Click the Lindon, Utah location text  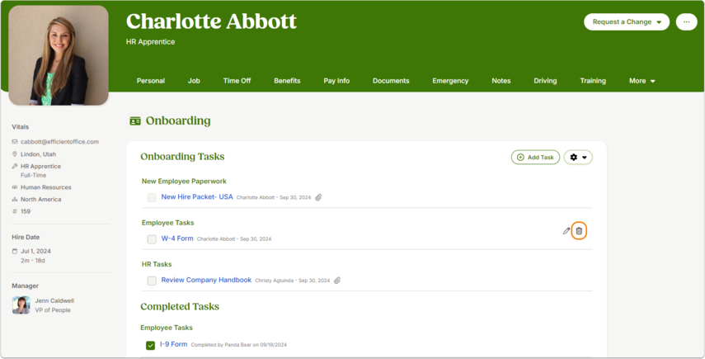point(38,154)
